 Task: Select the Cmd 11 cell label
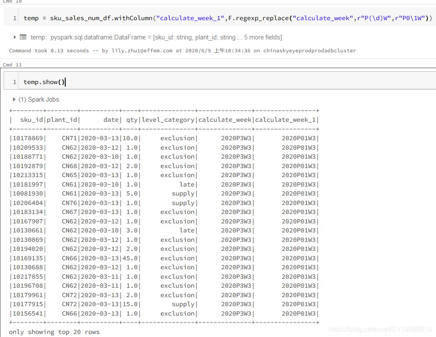[12, 65]
